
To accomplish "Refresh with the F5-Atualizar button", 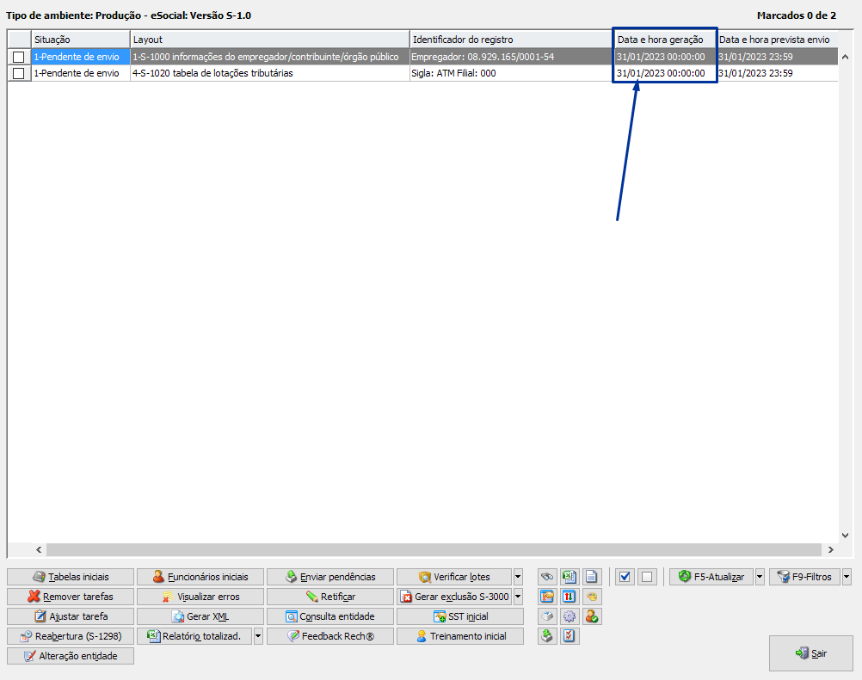I will (x=711, y=577).
